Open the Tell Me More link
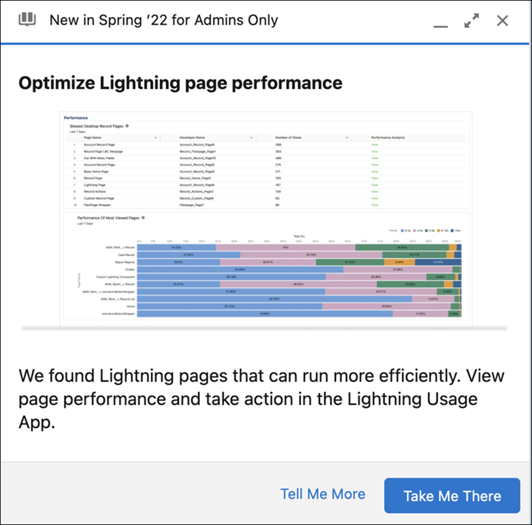The height and width of the screenshot is (525, 532). [x=322, y=494]
